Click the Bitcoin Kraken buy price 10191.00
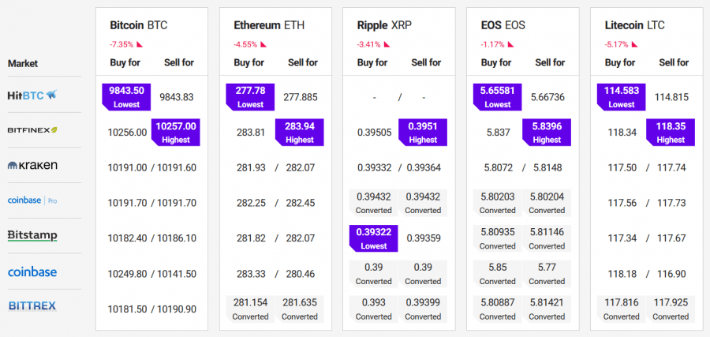Image resolution: width=710 pixels, height=337 pixels. point(127,168)
